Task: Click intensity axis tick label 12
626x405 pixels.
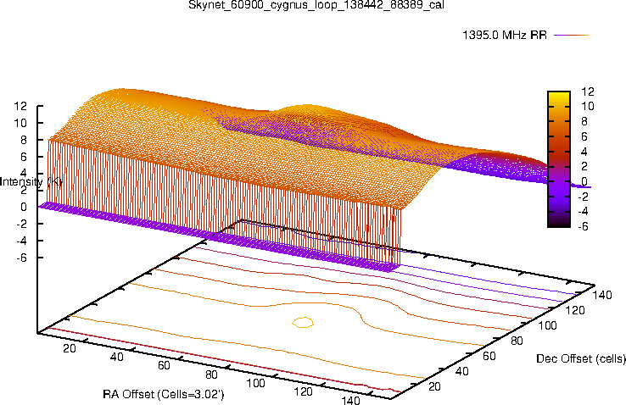Action: [x=20, y=106]
